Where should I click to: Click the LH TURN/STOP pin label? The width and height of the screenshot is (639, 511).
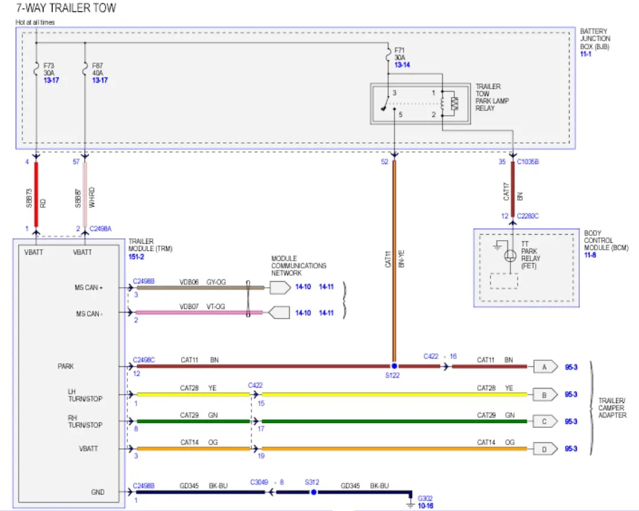click(84, 395)
